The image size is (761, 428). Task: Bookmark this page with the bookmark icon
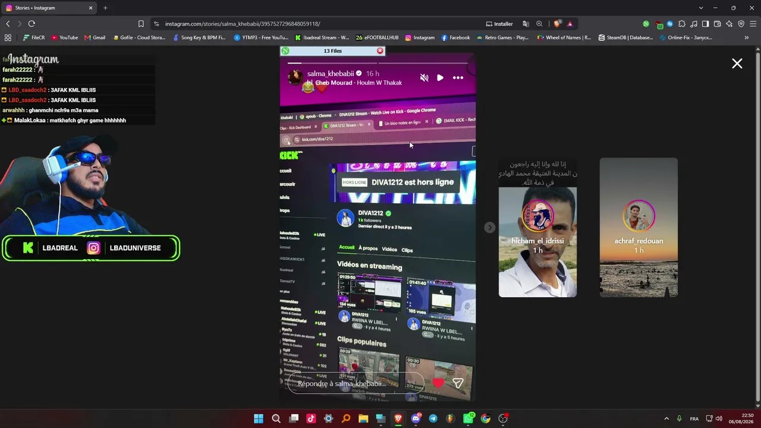pyautogui.click(x=141, y=24)
